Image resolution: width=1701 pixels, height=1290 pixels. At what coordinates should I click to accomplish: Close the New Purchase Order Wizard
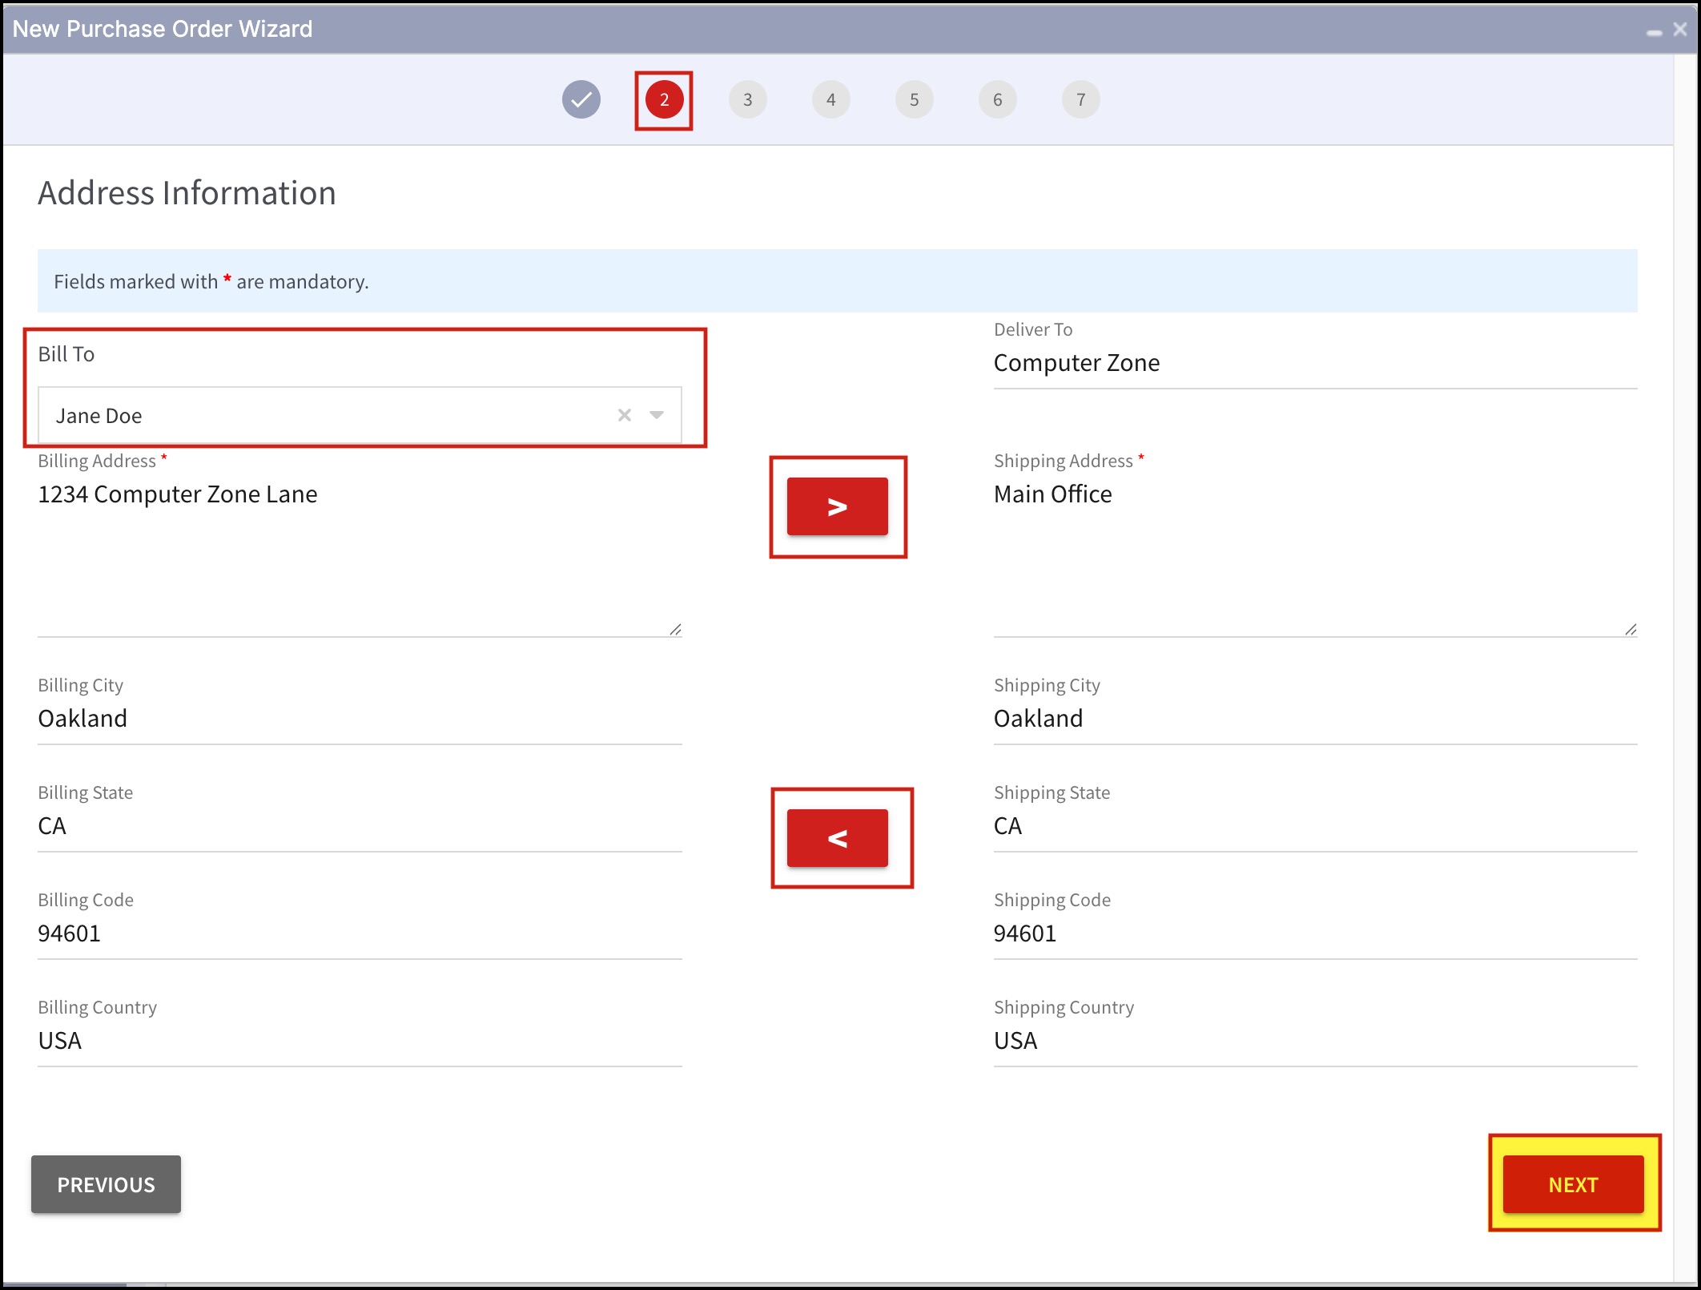(x=1680, y=29)
